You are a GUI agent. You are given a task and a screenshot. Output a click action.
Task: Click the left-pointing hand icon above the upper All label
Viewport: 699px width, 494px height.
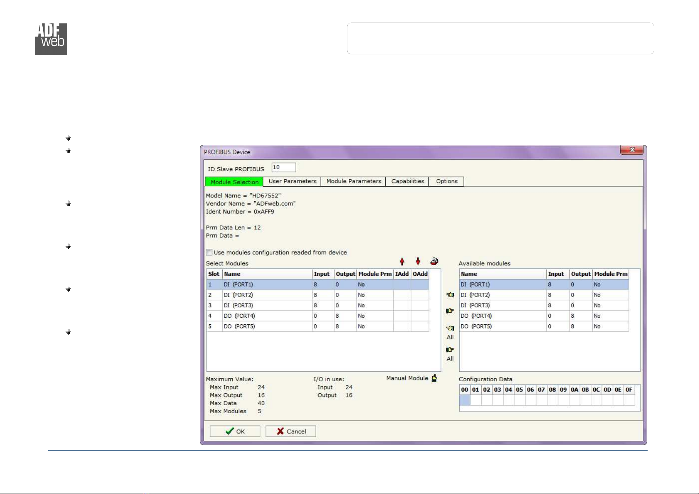450,329
